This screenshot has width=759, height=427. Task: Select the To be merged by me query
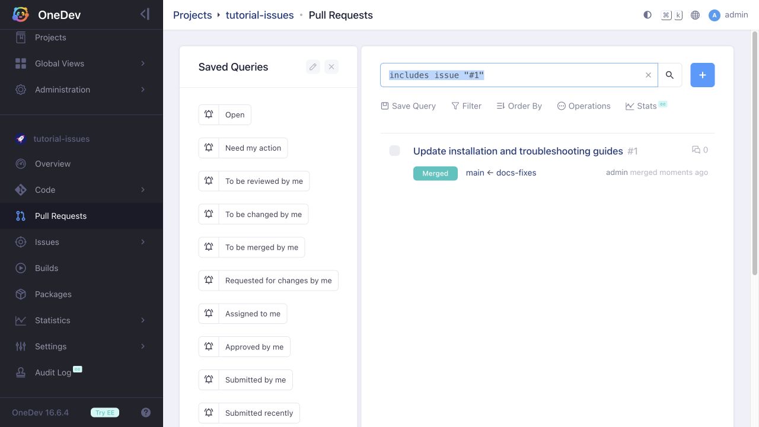261,247
